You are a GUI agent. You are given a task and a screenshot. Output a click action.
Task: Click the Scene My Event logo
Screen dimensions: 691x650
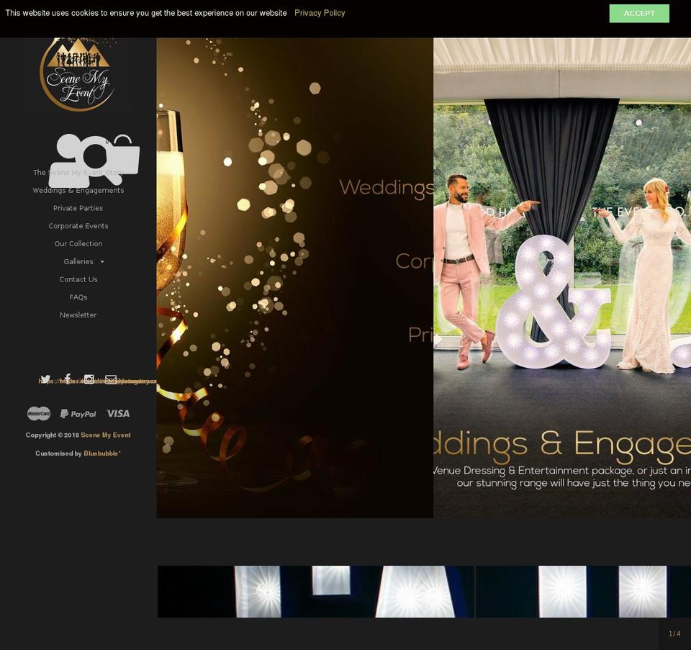[78, 74]
